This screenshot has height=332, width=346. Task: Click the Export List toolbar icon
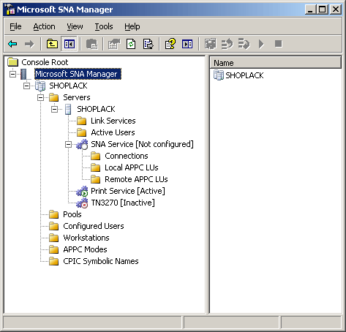pyautogui.click(x=148, y=44)
